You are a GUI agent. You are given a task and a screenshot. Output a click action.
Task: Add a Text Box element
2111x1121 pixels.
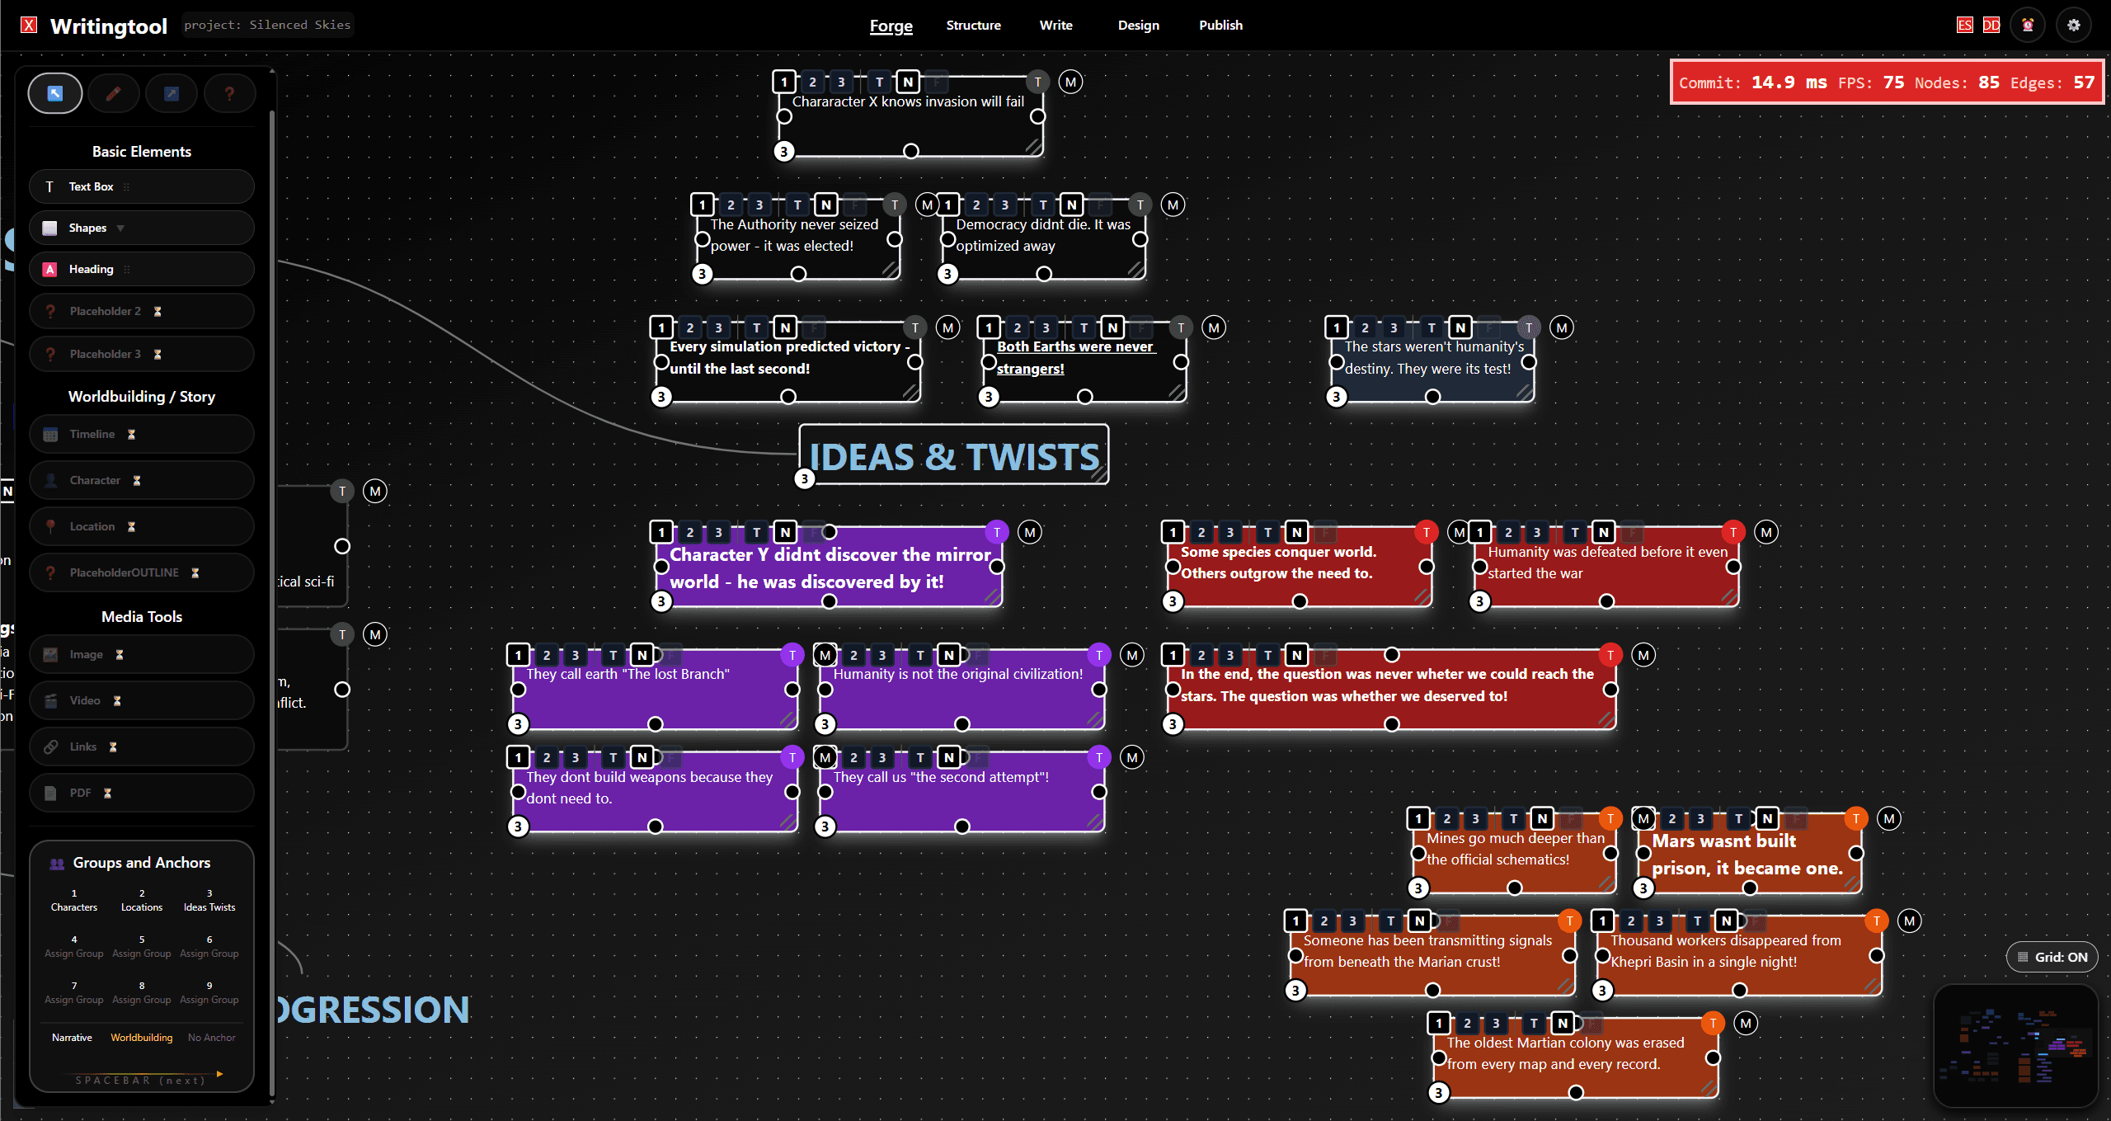click(142, 186)
